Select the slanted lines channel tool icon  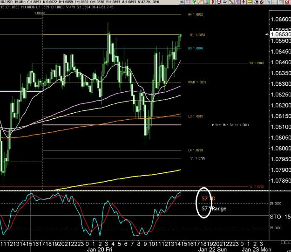tap(237, 2)
